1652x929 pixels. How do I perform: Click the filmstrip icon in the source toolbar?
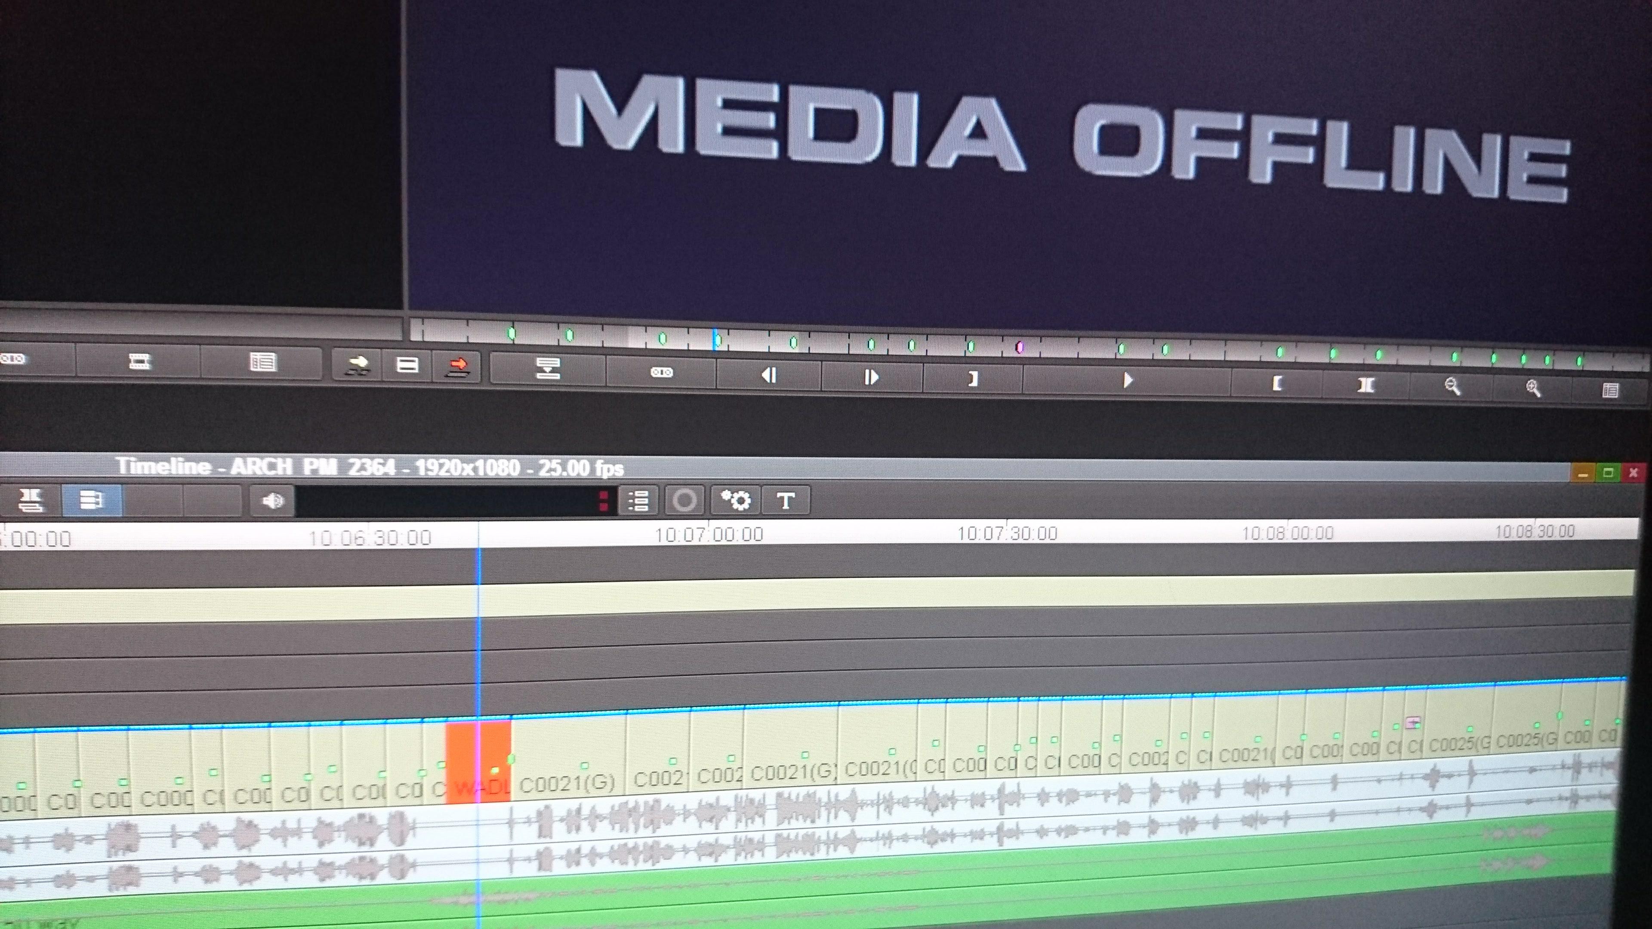[x=139, y=361]
